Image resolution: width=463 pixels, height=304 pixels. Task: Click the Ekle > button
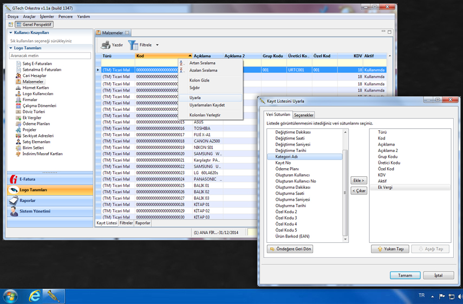[358, 181]
